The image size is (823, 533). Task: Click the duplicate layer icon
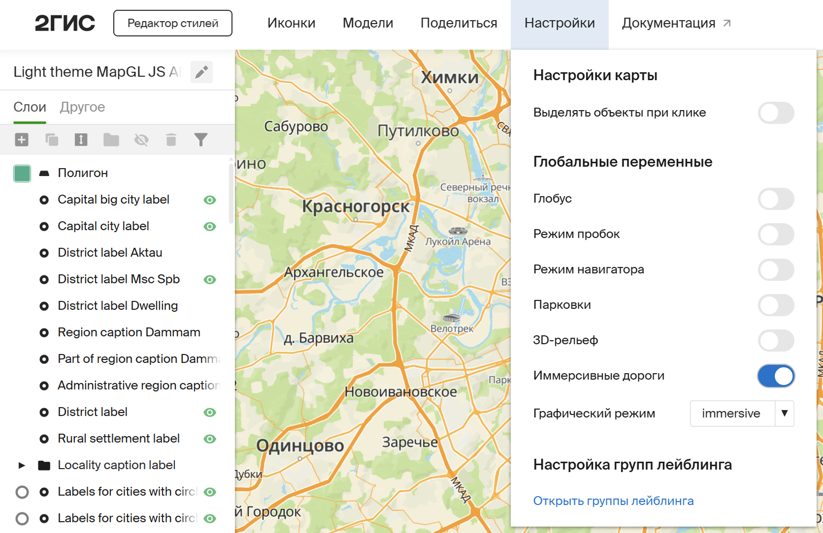(x=52, y=140)
